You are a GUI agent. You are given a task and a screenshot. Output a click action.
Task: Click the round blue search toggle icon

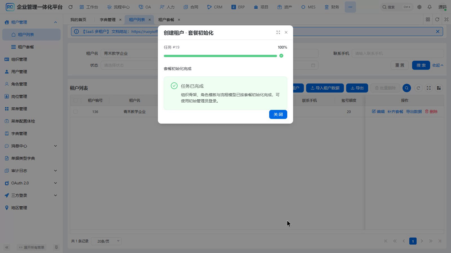(407, 88)
